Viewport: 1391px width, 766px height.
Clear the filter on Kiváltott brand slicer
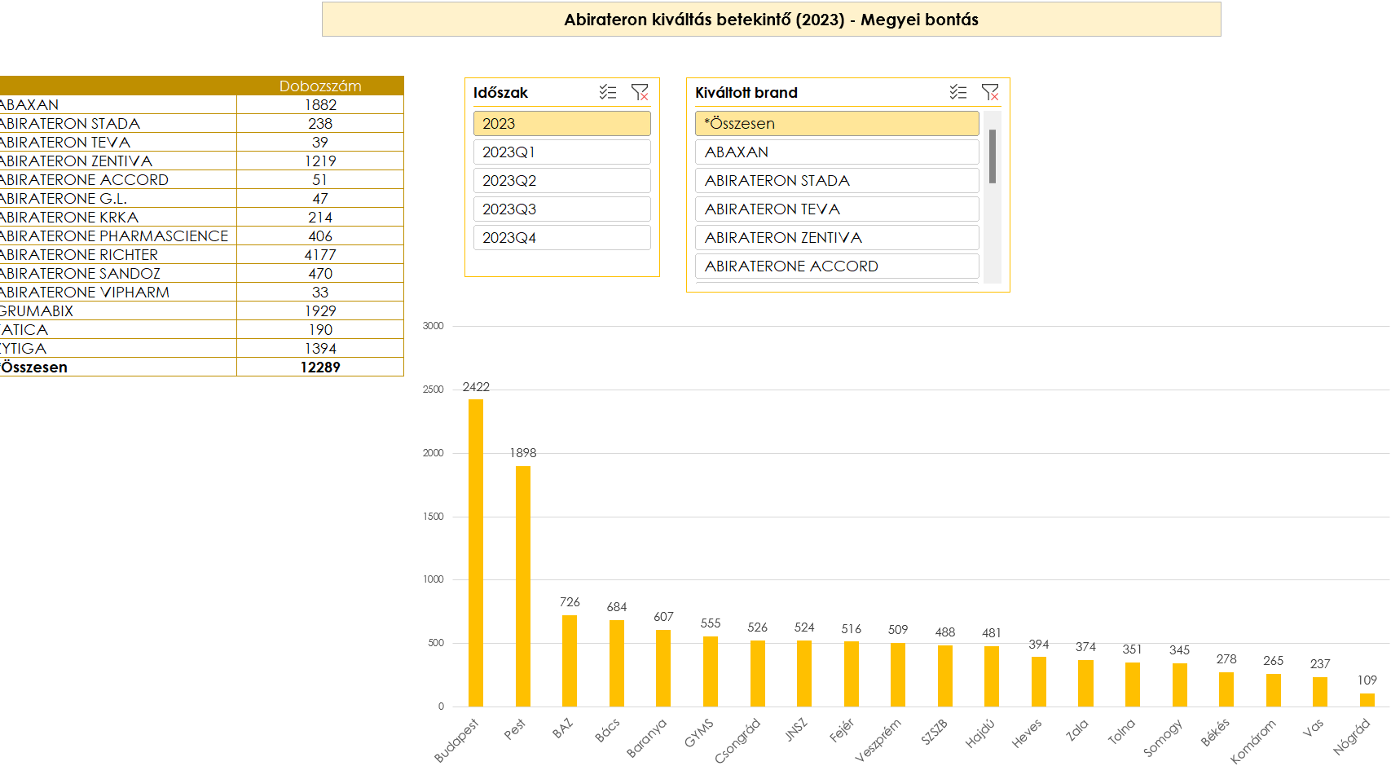click(990, 92)
